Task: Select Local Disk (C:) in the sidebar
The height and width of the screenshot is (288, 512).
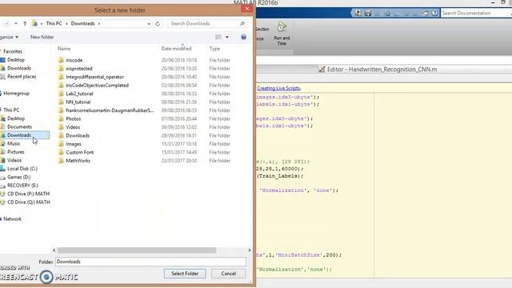Action: pos(22,169)
